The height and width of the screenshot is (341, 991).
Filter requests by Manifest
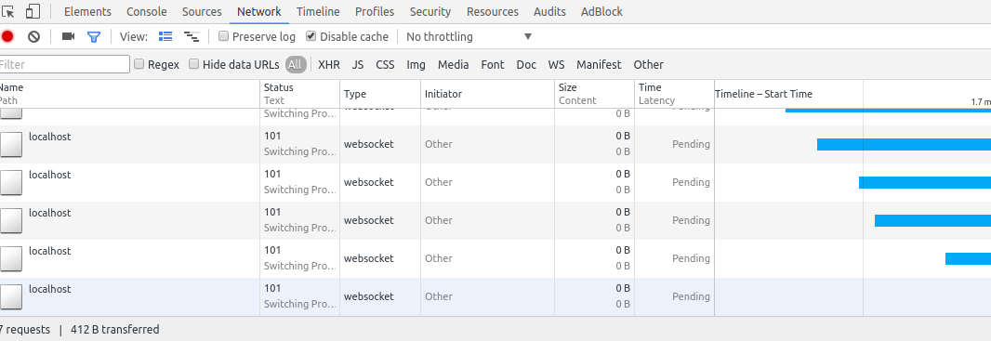click(x=599, y=64)
